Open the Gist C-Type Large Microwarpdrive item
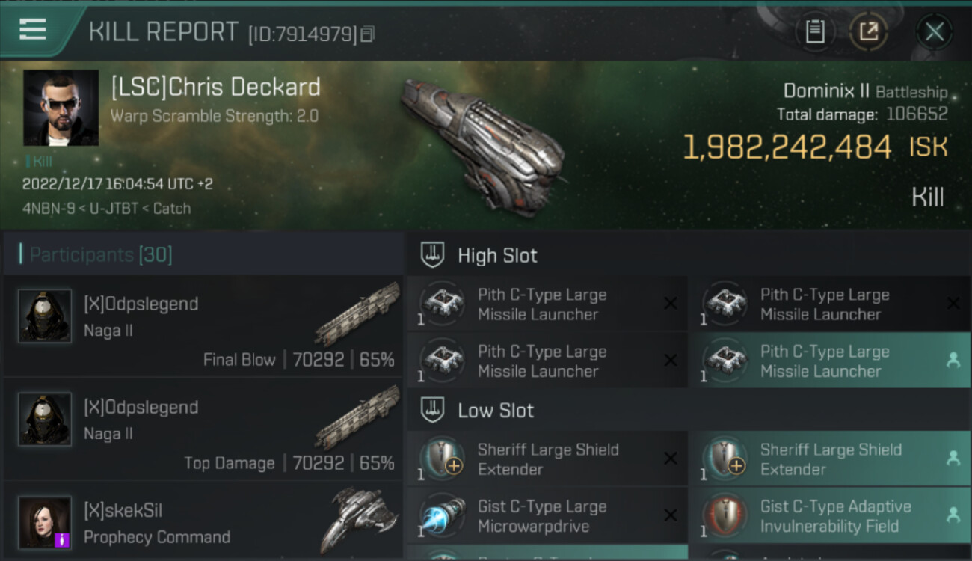 tap(547, 515)
